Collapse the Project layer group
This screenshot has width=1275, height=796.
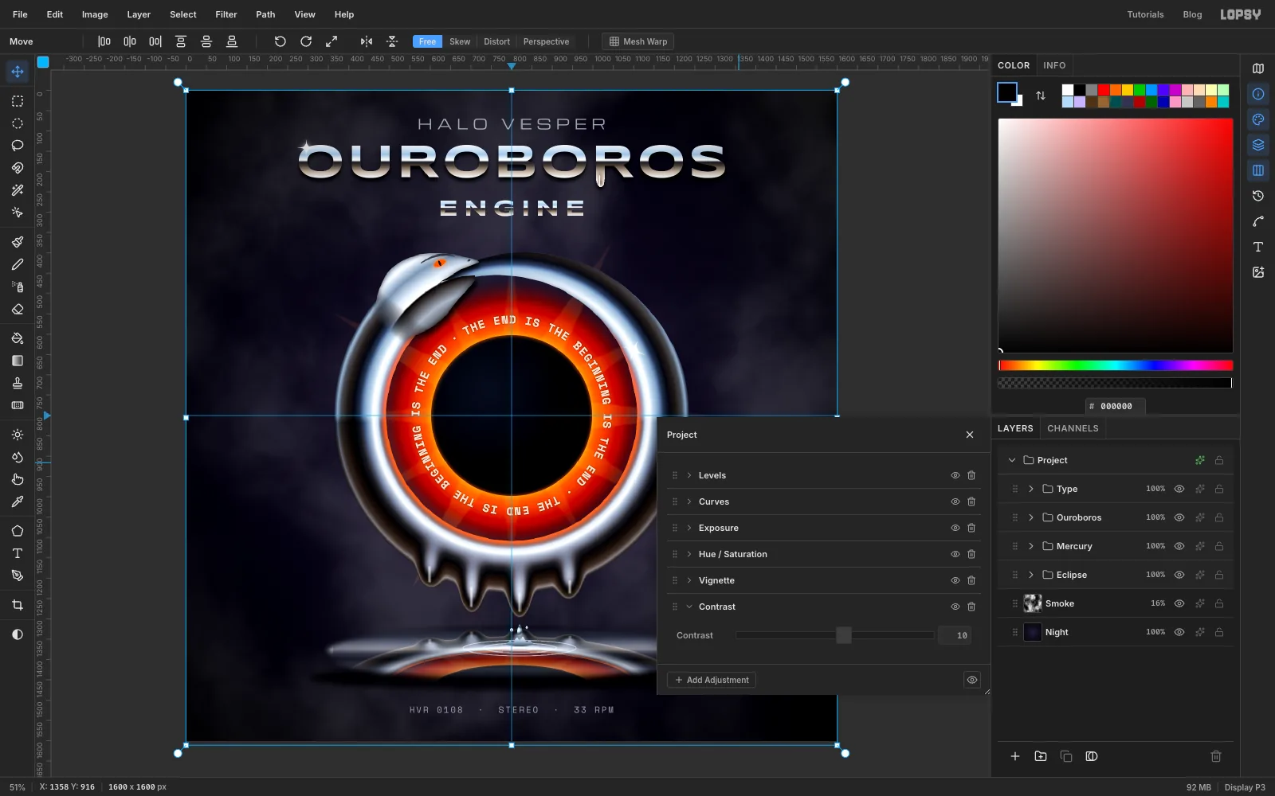(x=1012, y=460)
